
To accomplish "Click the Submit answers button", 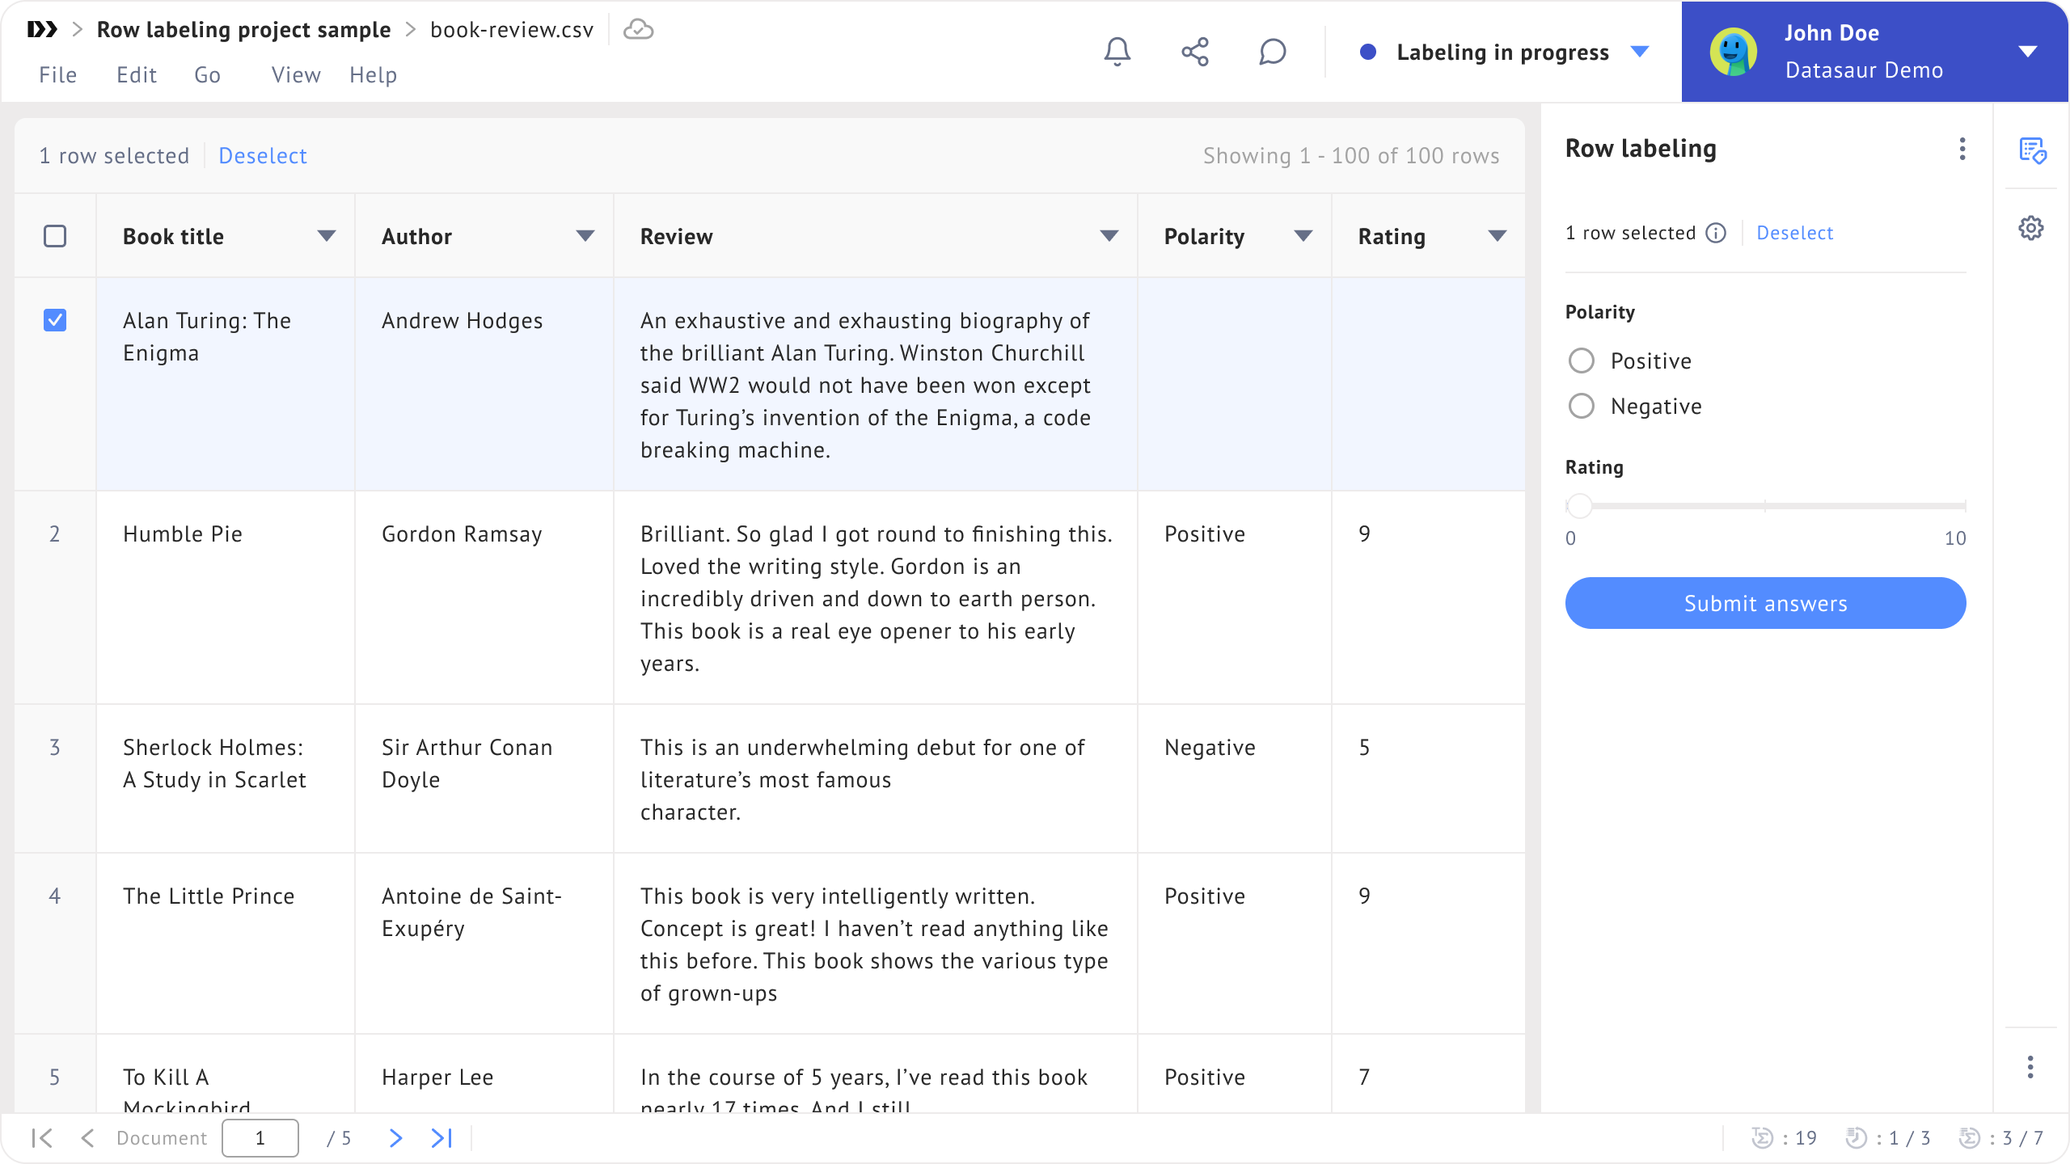I will (x=1765, y=603).
